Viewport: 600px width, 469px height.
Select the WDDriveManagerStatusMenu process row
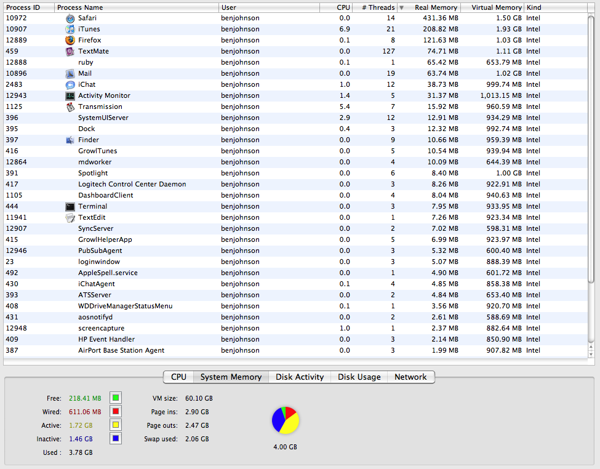[x=295, y=307]
